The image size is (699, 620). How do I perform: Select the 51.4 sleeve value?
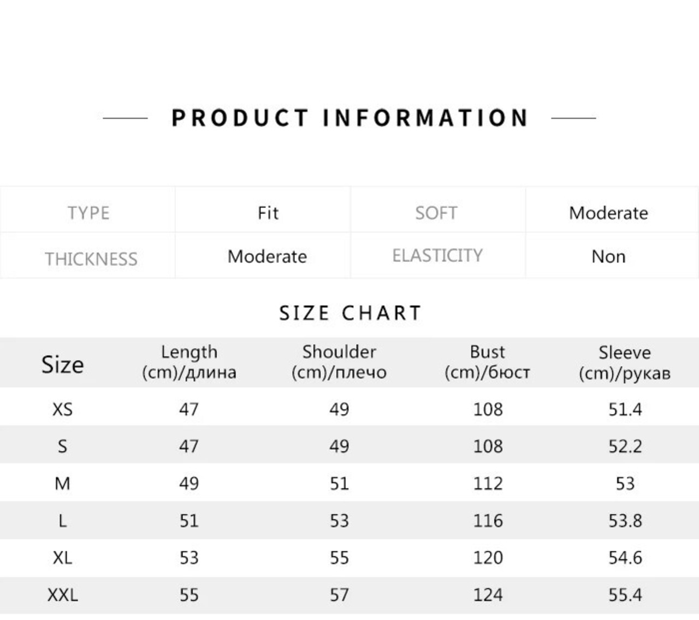click(625, 409)
